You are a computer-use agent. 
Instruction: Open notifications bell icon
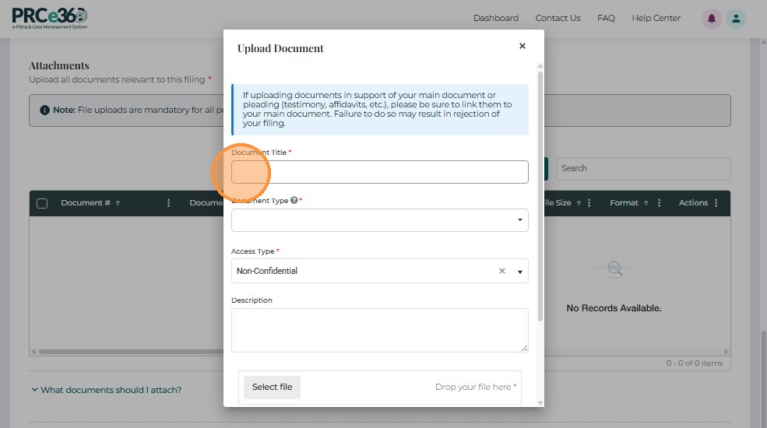click(x=711, y=19)
